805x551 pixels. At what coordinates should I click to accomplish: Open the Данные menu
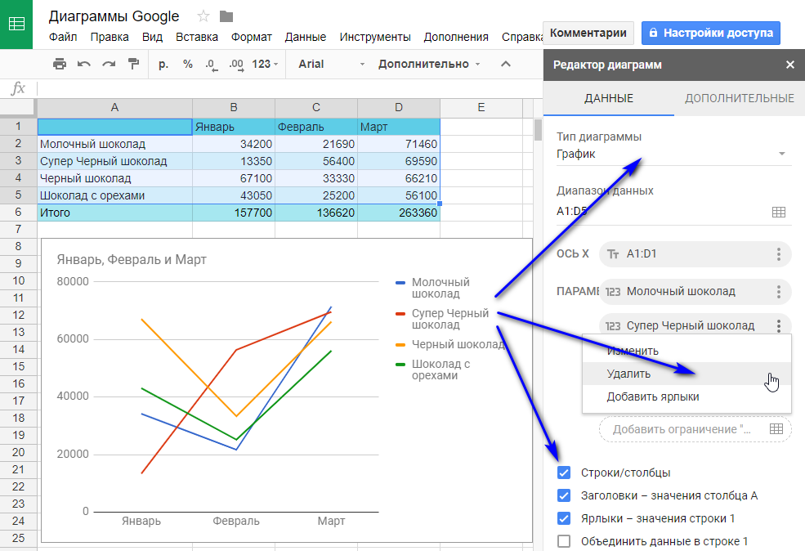(306, 37)
